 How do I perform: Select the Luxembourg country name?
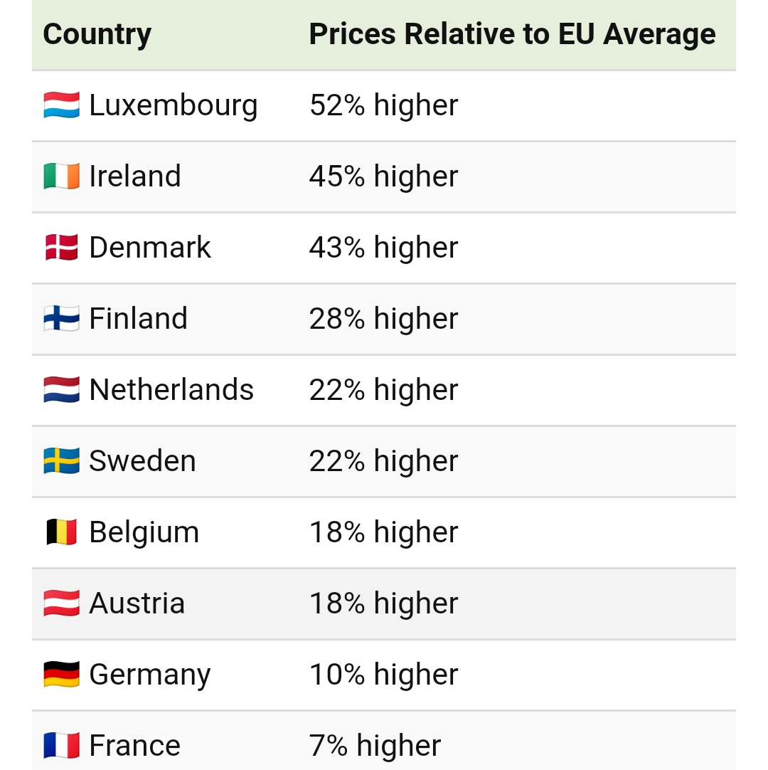click(x=173, y=105)
